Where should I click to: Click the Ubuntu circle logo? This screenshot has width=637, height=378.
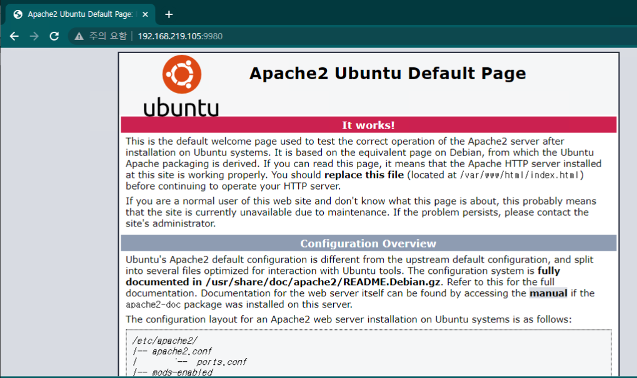[x=181, y=74]
